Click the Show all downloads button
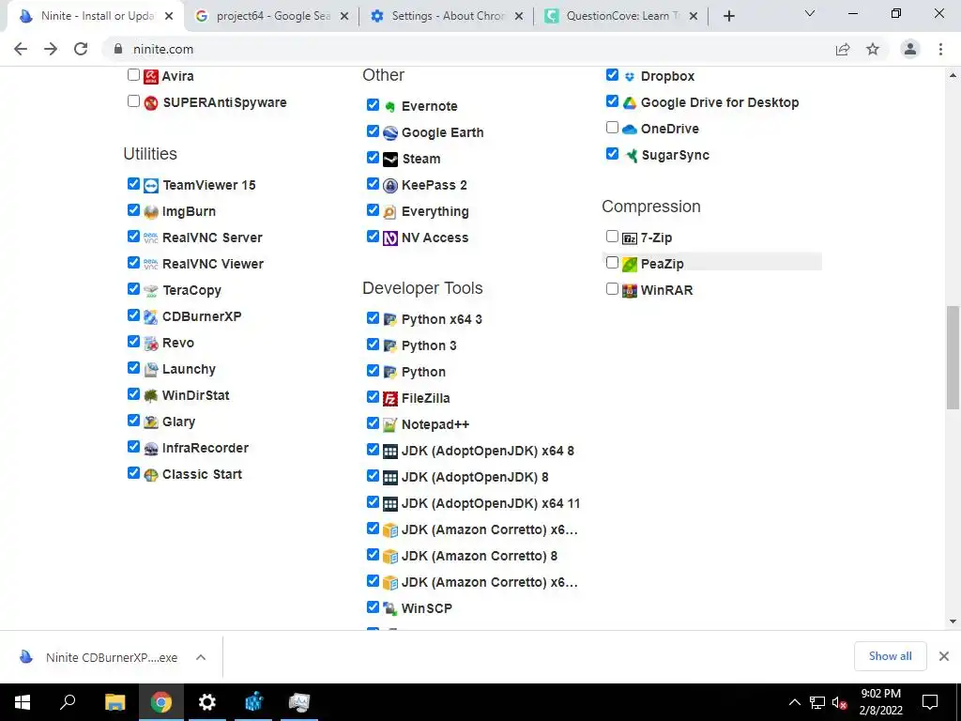 pos(890,656)
